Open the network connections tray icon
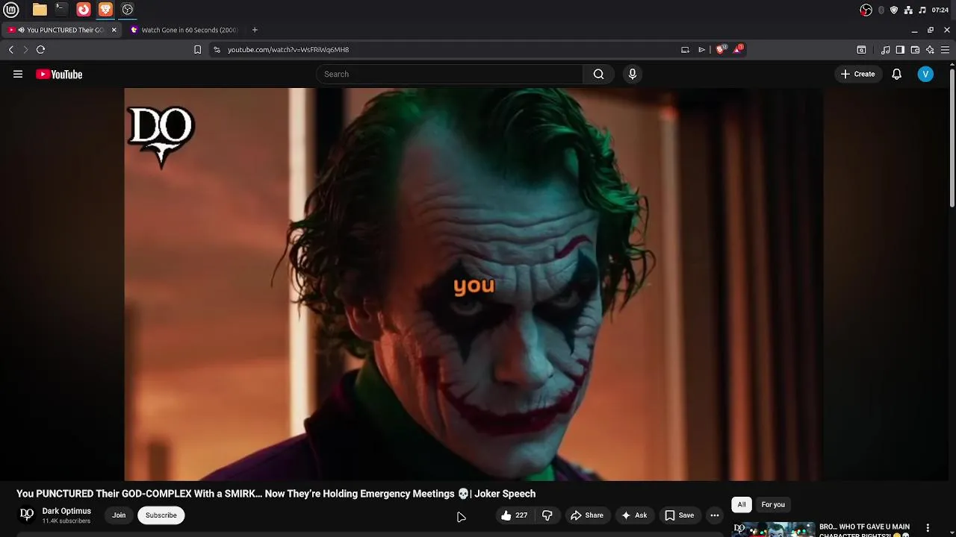The height and width of the screenshot is (537, 956). 908,10
